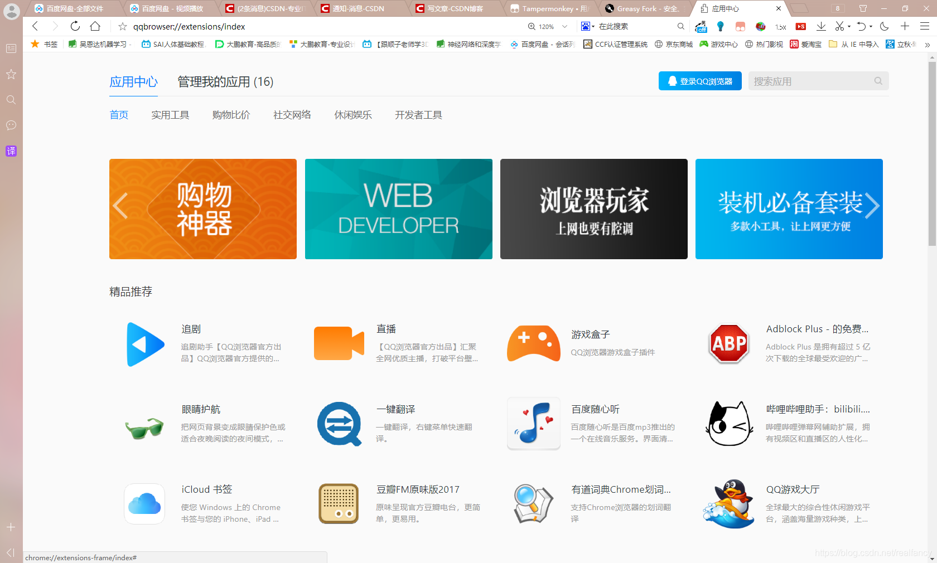This screenshot has width=937, height=563.
Task: Switch to the 百度网盘-全部文件 tab
Action: 75,8
